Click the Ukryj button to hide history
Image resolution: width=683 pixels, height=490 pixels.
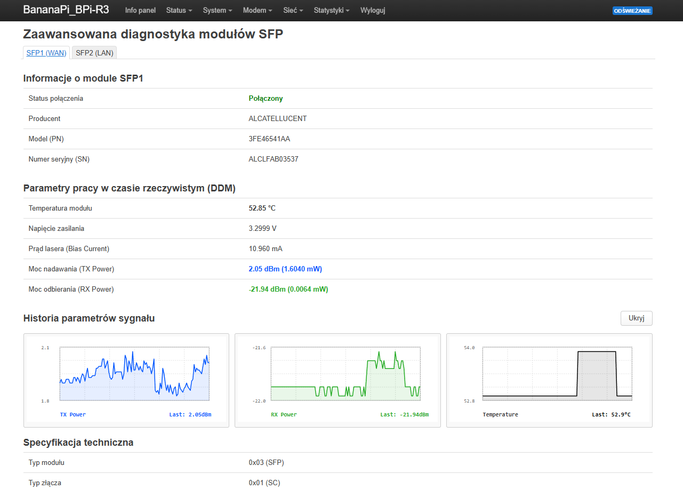[x=637, y=318]
